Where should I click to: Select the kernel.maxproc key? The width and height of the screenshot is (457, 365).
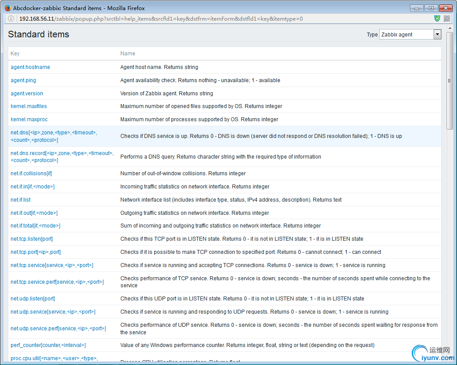29,119
